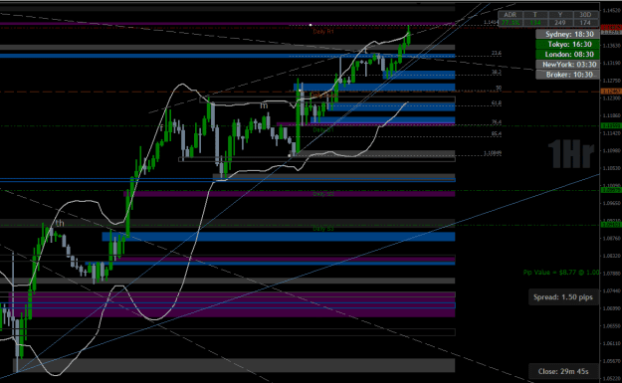Select the latest green candle at chart top
622x383 pixels.
point(409,37)
